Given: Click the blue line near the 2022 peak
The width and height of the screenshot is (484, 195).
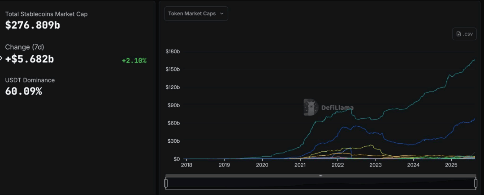Looking at the screenshot, I should tap(355, 126).
